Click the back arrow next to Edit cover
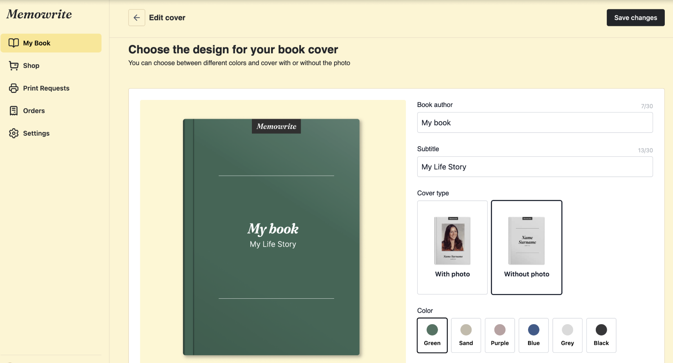Screen dimensions: 673x363 pyautogui.click(x=137, y=18)
